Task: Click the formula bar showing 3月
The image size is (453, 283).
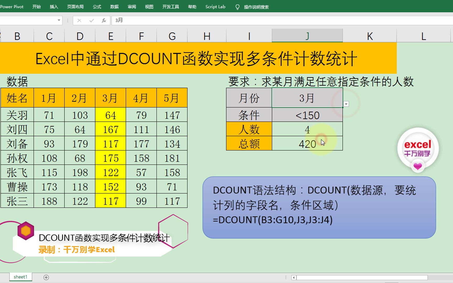Action: [x=282, y=20]
